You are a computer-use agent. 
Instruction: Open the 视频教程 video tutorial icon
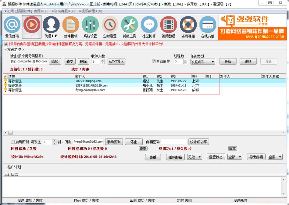(168, 27)
